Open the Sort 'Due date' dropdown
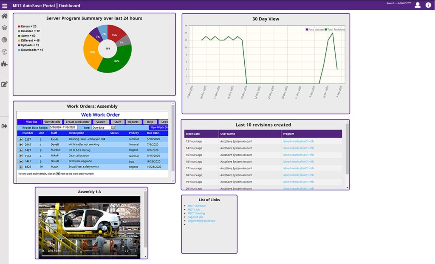 (104, 127)
